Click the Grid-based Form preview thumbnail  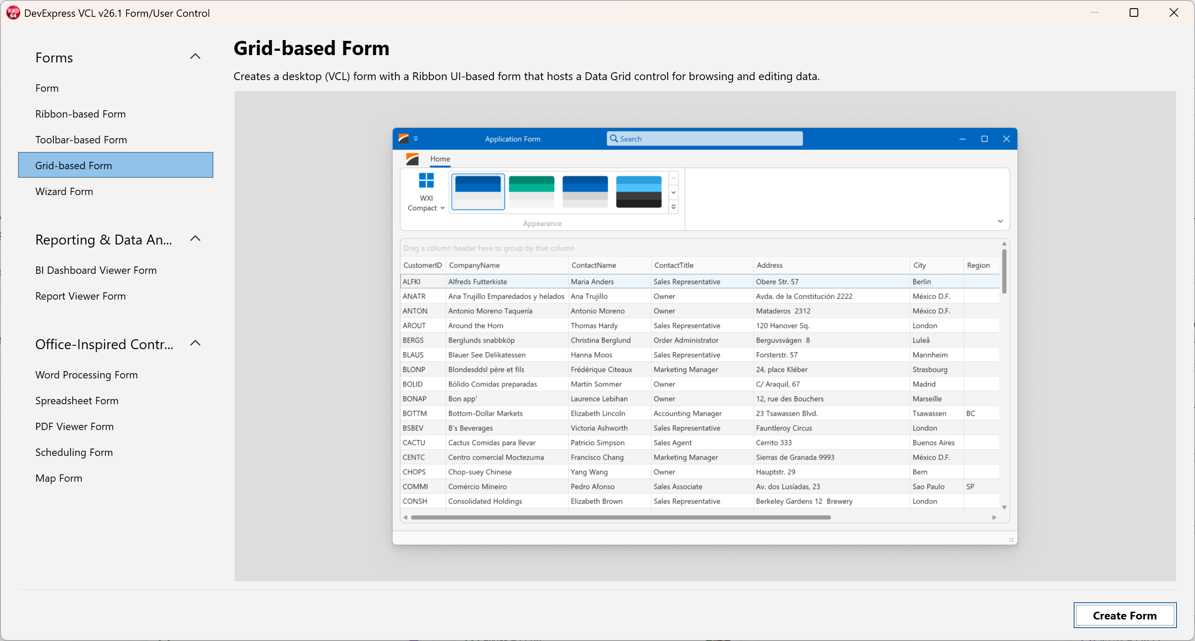coord(705,336)
